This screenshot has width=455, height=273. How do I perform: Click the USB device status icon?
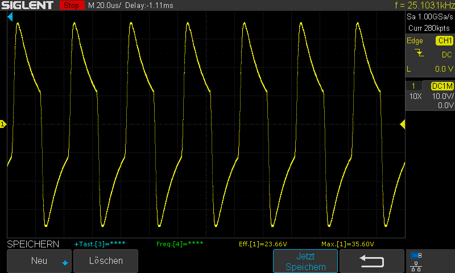416,255
